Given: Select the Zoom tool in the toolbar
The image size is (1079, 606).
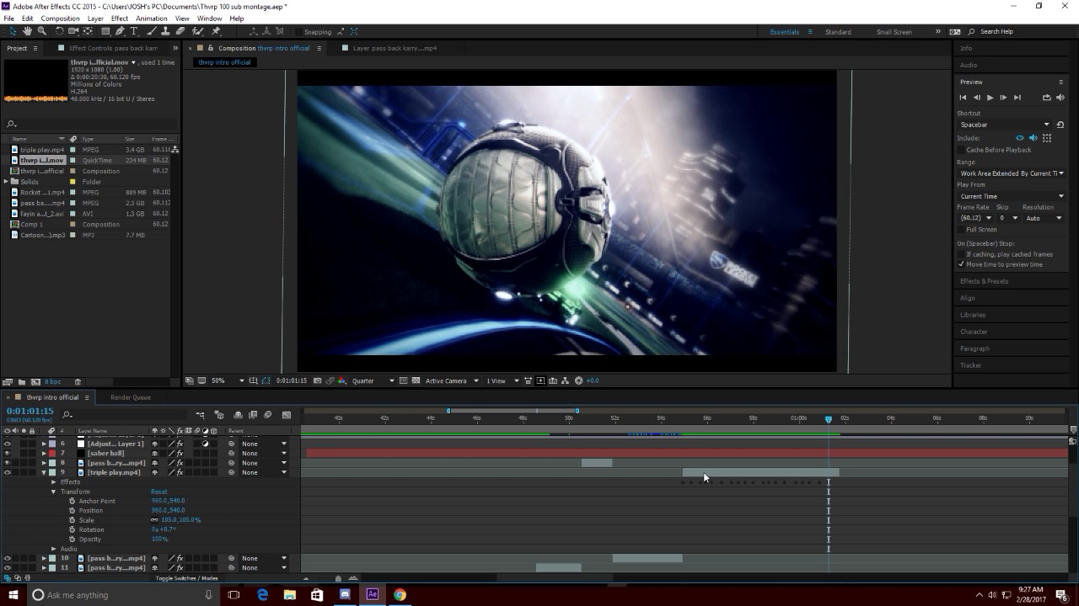Looking at the screenshot, I should [41, 31].
